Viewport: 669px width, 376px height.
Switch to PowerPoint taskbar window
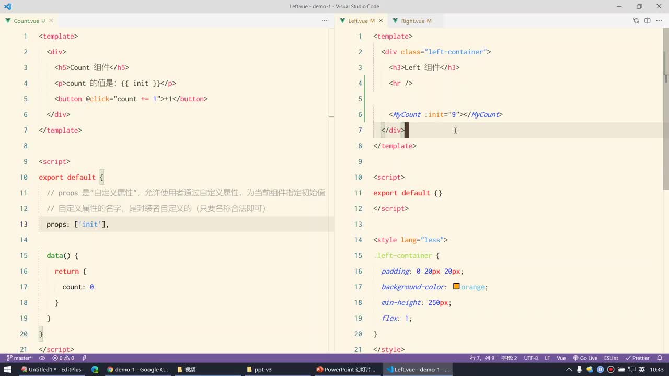pos(346,369)
